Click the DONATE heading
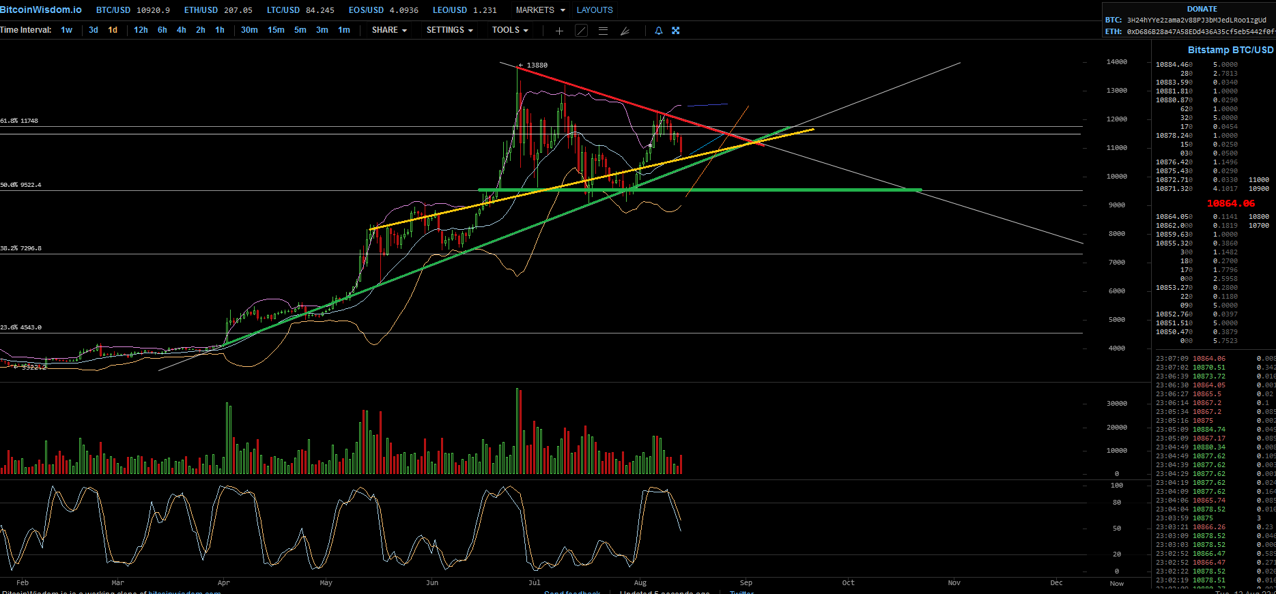The width and height of the screenshot is (1276, 594). tap(1202, 9)
